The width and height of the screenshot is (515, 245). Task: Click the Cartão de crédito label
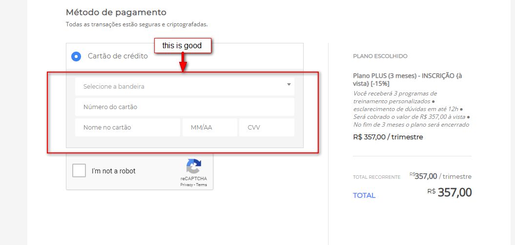pos(118,56)
